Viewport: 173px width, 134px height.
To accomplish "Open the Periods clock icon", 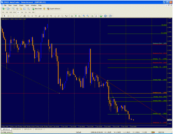I will (105, 16).
